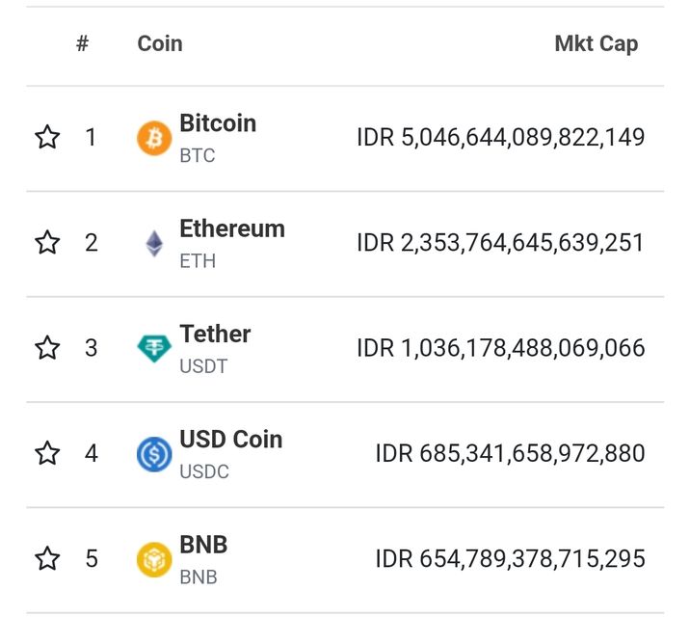Click the USDT ticker symbol text

pyautogui.click(x=203, y=367)
